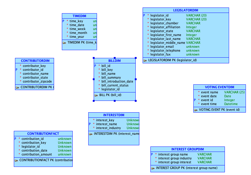The width and height of the screenshot is (251, 175).
Task: Select the TIMEDIM table header
Action: point(79,16)
